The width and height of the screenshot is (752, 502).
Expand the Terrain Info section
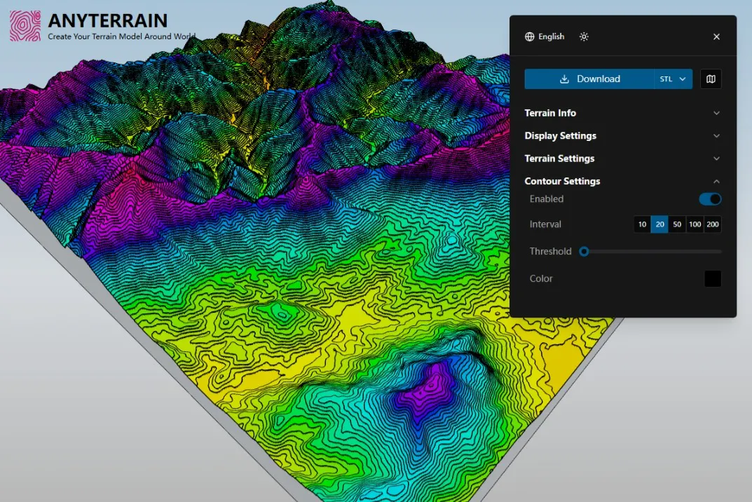point(622,114)
